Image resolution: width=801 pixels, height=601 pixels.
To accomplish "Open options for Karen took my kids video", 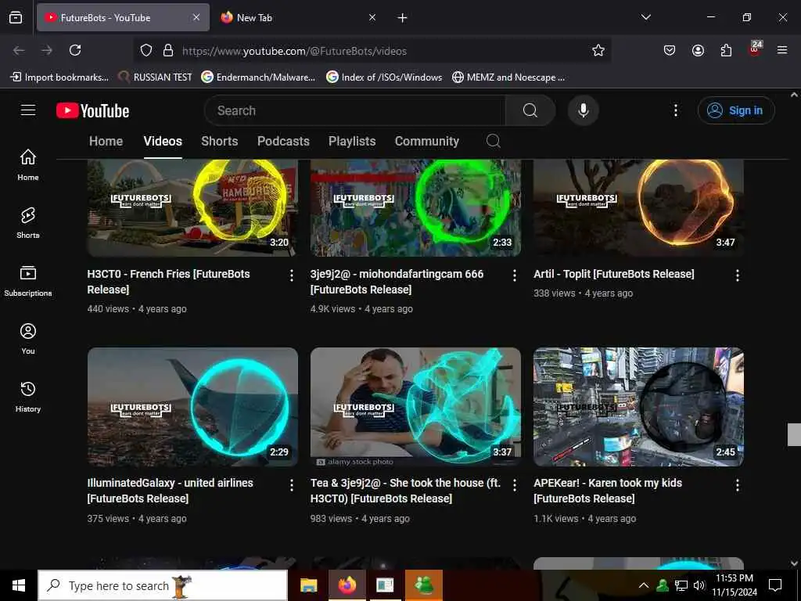I will click(737, 485).
